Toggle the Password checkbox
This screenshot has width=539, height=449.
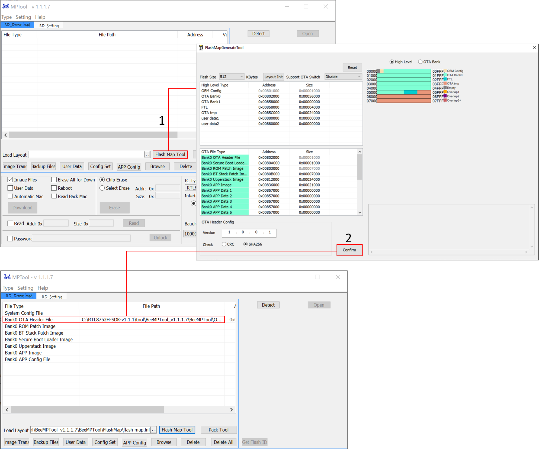point(10,238)
